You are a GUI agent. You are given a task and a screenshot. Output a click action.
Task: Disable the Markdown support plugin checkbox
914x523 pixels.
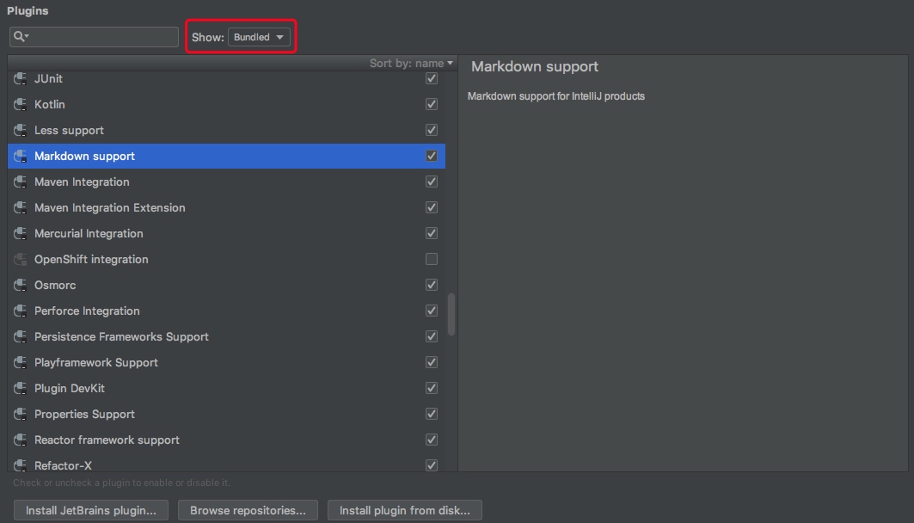pos(432,156)
